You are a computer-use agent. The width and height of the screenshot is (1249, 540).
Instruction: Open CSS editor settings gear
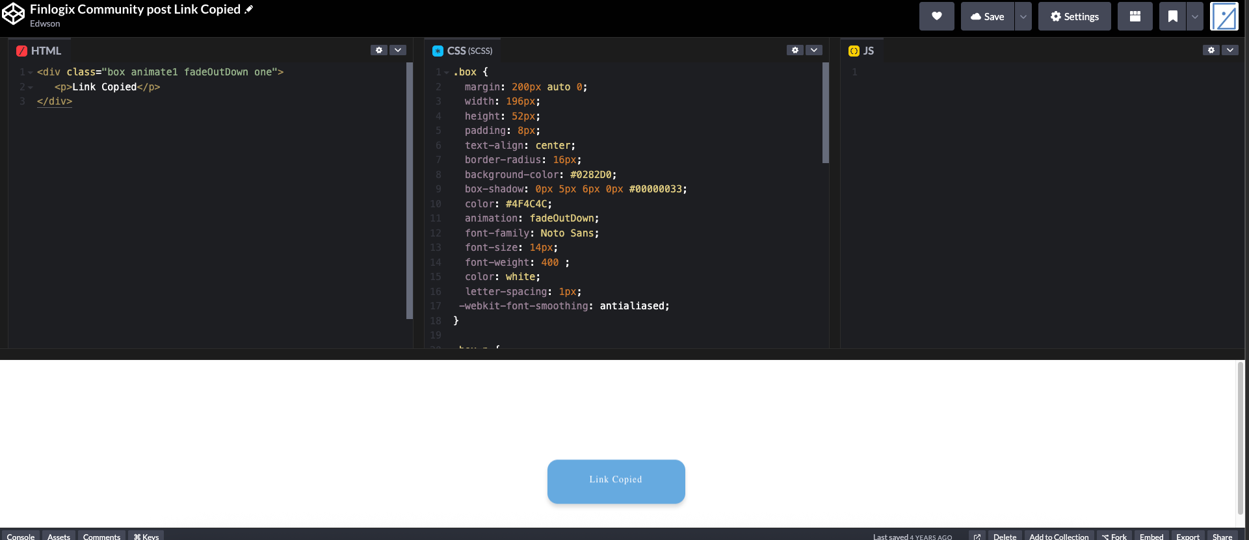pyautogui.click(x=795, y=50)
